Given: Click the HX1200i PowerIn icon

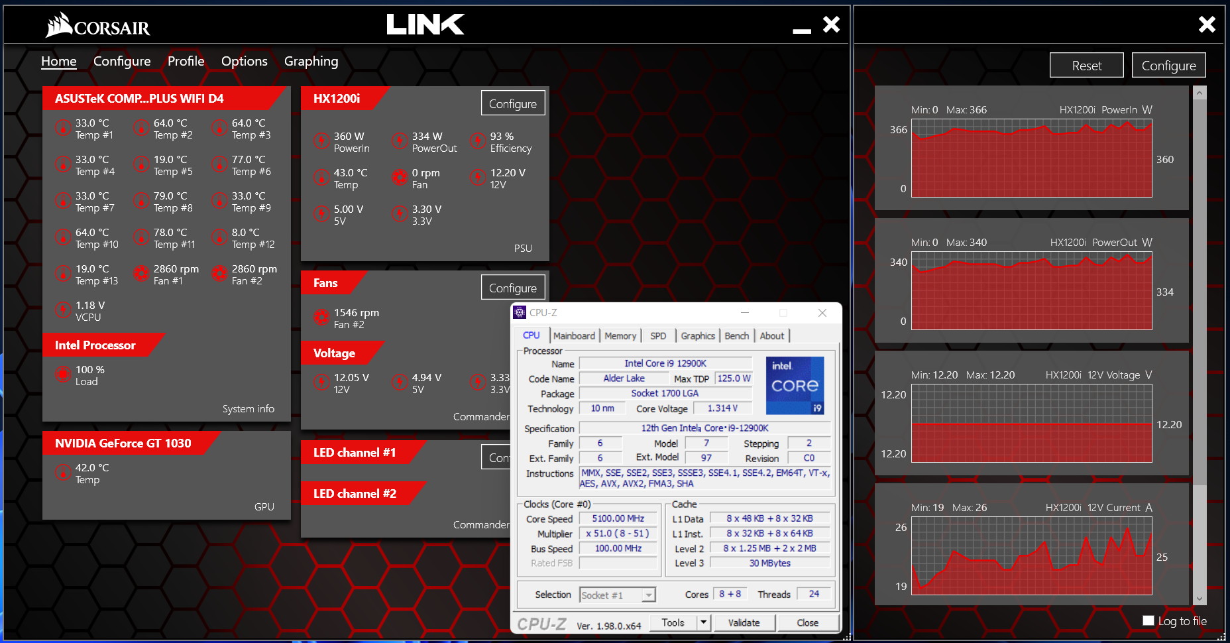Looking at the screenshot, I should [321, 141].
